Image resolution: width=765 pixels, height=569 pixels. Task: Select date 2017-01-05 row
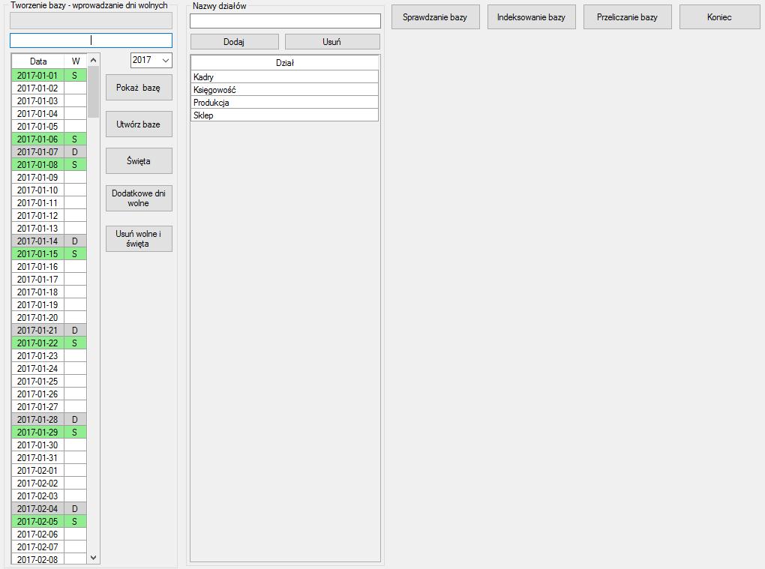point(49,126)
